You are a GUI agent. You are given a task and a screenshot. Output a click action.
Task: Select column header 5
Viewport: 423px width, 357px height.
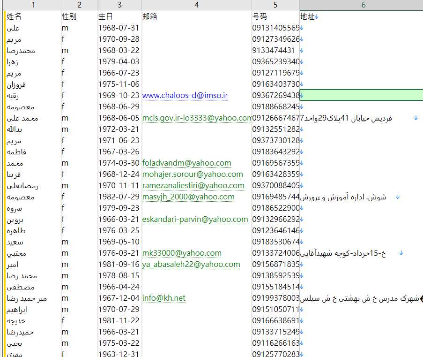pyautogui.click(x=275, y=5)
